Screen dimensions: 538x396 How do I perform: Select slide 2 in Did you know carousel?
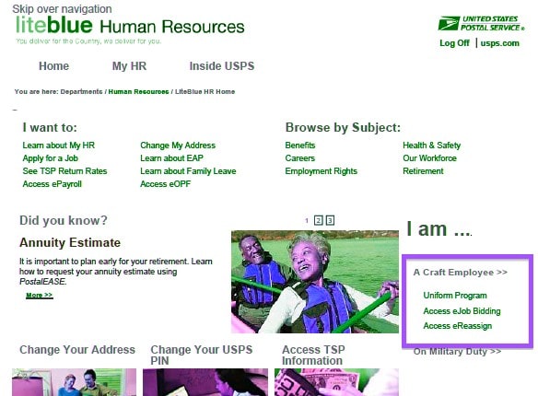(x=319, y=220)
